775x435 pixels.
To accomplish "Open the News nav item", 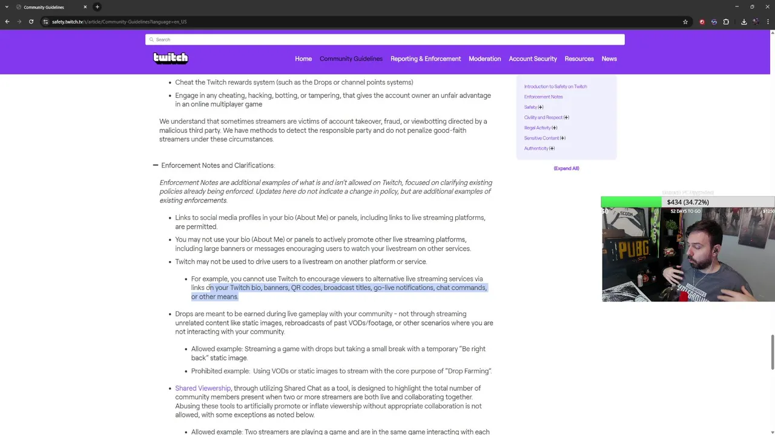I will point(609,59).
